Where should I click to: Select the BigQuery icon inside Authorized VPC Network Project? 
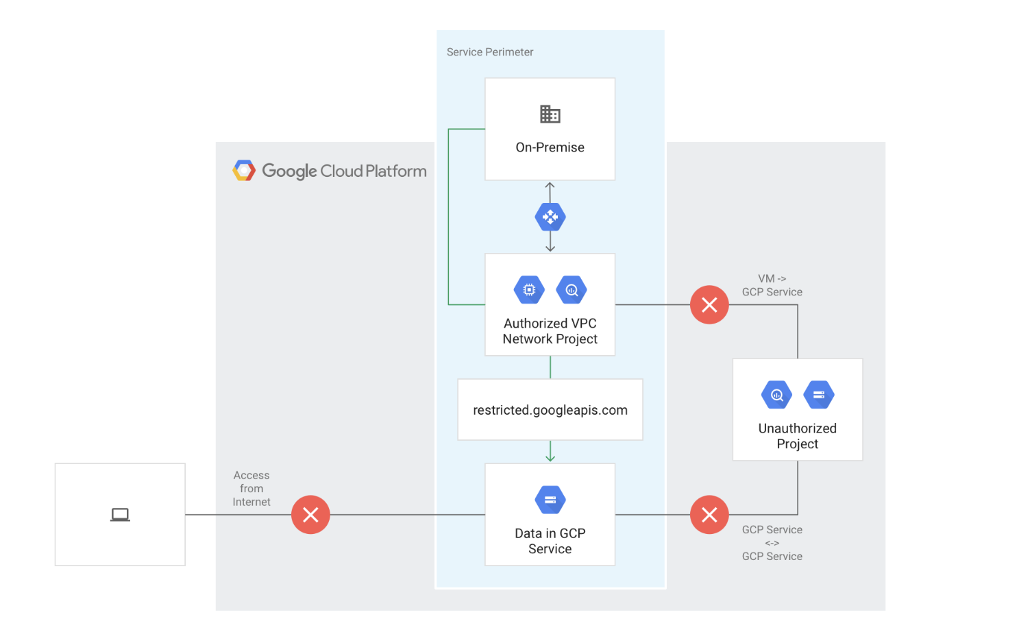[x=571, y=289]
